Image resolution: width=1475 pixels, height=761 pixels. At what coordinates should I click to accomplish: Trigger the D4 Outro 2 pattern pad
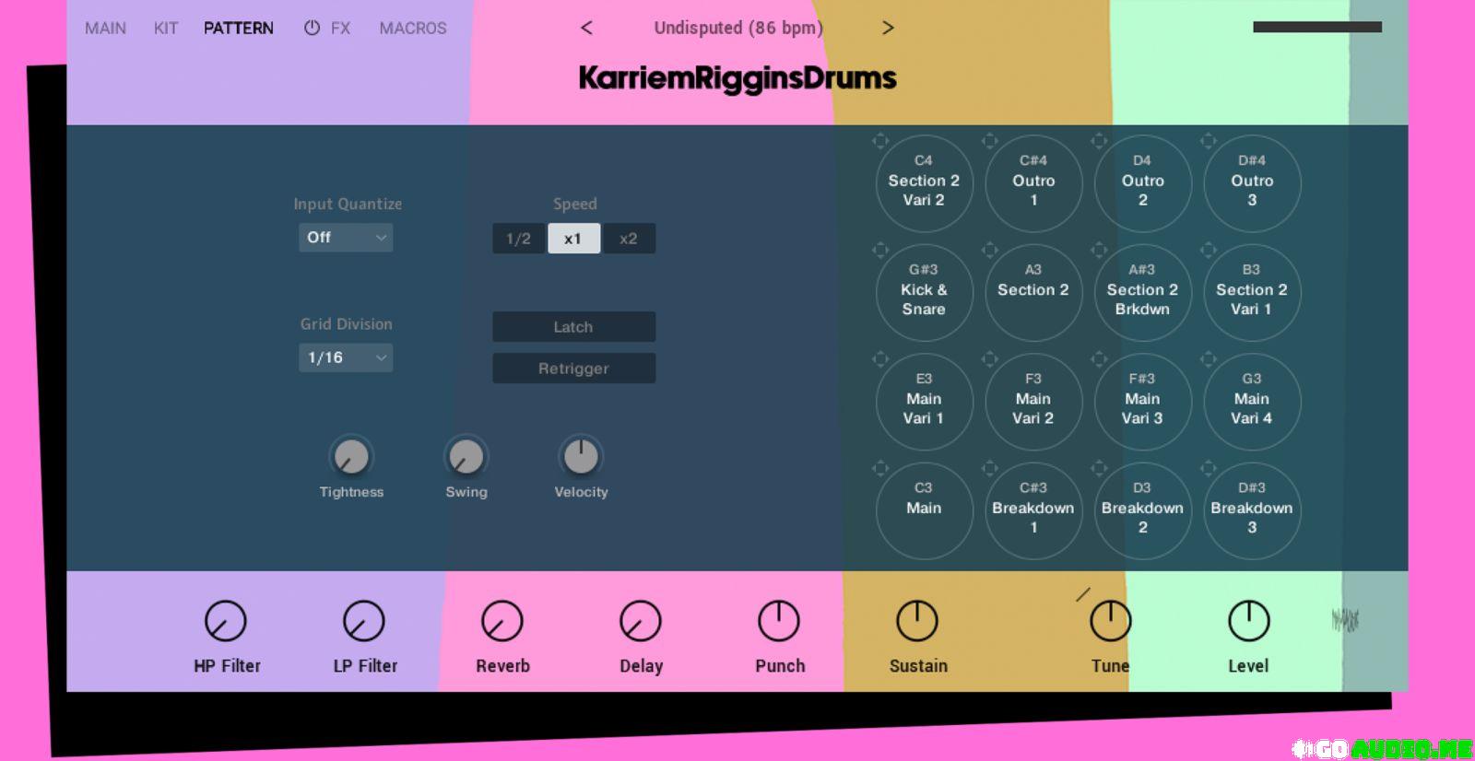tap(1142, 183)
